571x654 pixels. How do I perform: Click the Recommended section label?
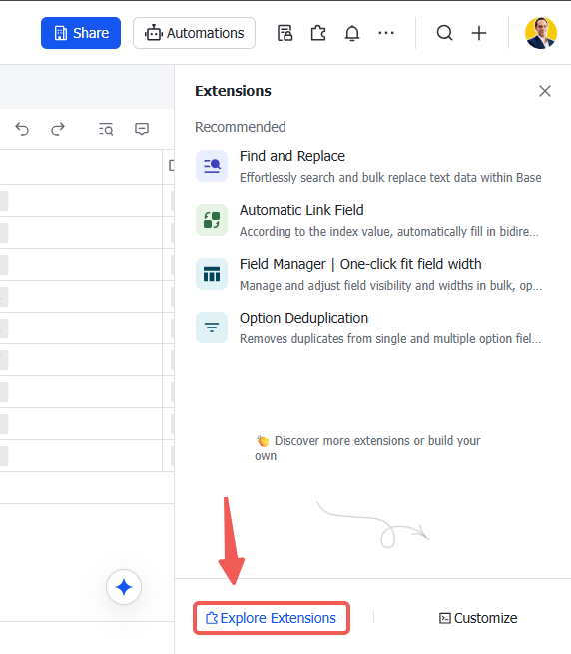pos(241,127)
